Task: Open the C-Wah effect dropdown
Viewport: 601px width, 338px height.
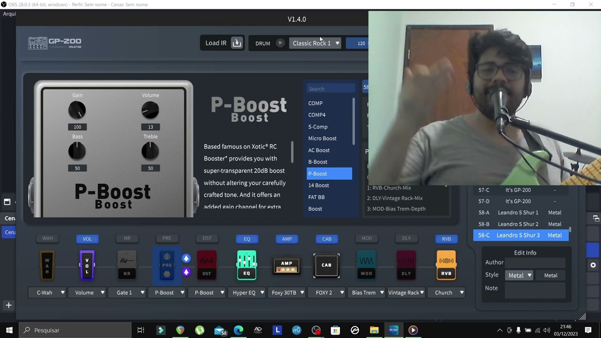Action: coord(47,292)
